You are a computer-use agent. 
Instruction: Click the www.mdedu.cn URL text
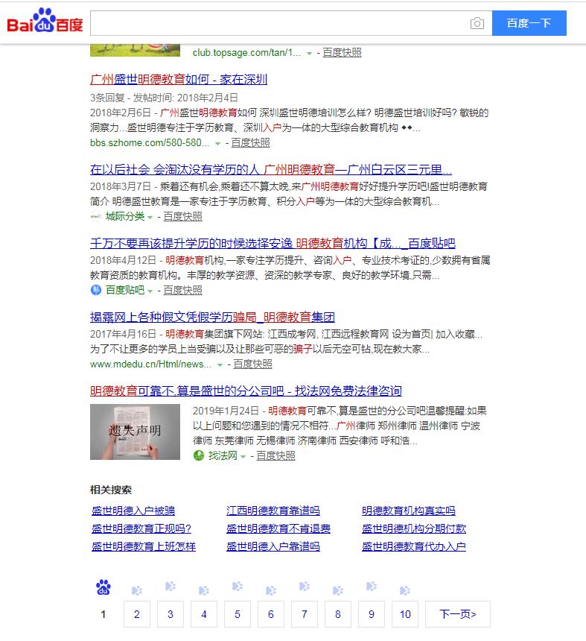point(150,364)
